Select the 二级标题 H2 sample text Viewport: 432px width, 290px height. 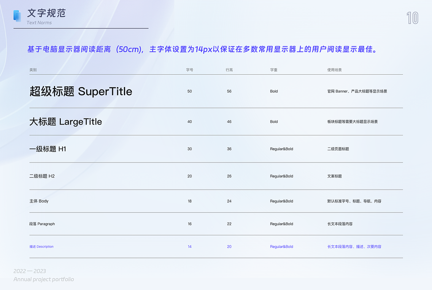(x=42, y=176)
